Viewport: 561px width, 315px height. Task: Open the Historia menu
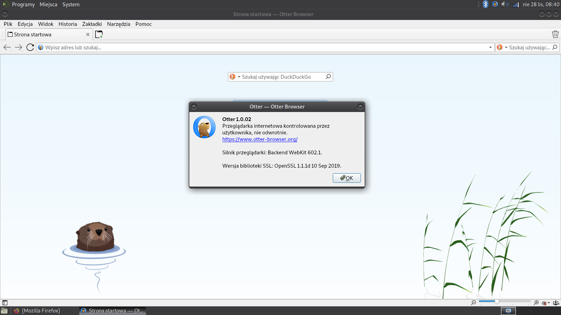point(67,24)
